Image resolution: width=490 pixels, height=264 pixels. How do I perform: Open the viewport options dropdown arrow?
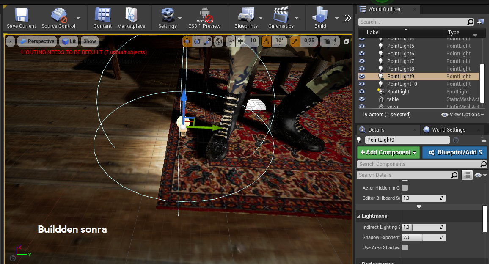click(11, 41)
